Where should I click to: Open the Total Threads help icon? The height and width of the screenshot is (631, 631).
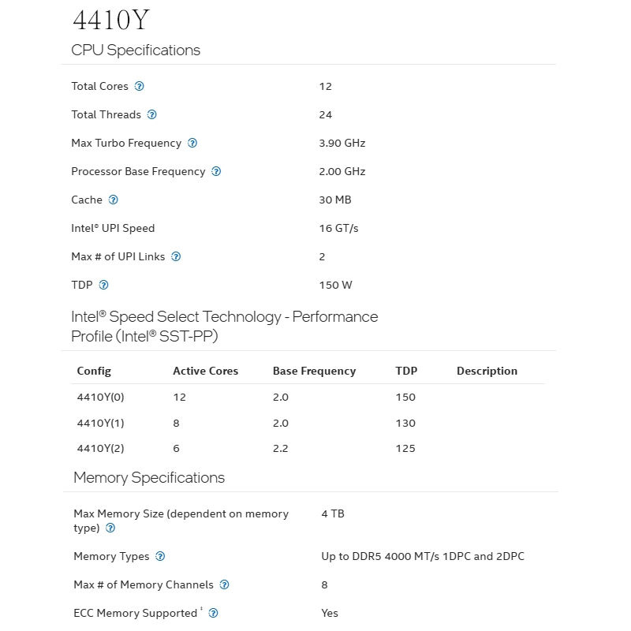(x=151, y=114)
